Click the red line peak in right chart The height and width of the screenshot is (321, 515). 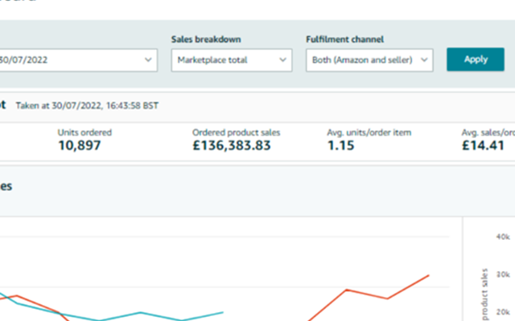(x=428, y=276)
